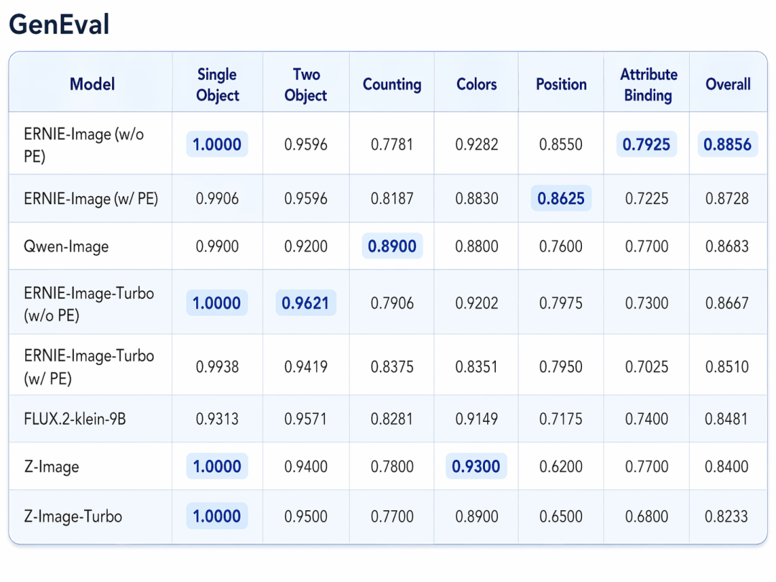Click the ERNIE-Image (w/ PE) row label
The image size is (776, 582).
coord(91,198)
